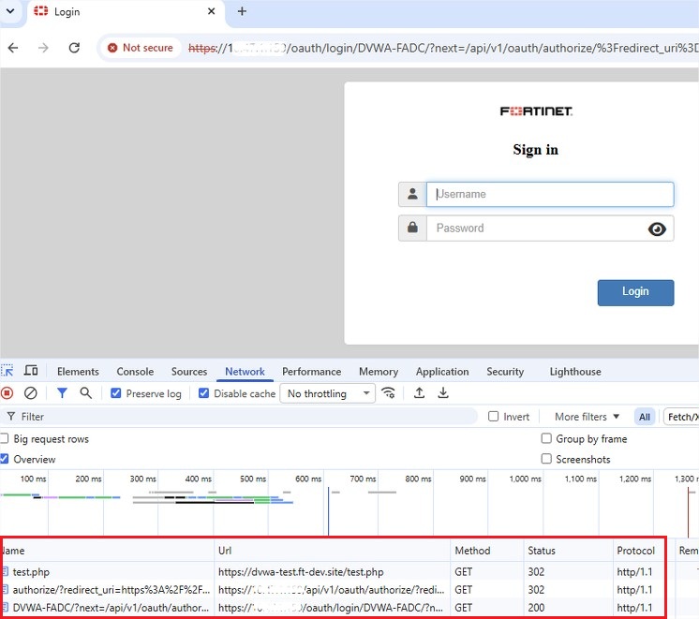Toggle password visibility eye icon

(x=657, y=229)
